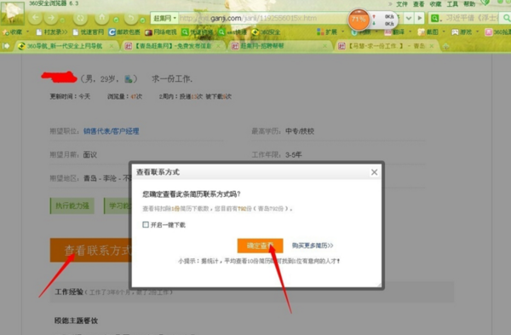This screenshot has height=335, width=511.
Task: Click the 截图 screenshot tool icon
Action: coord(421,32)
